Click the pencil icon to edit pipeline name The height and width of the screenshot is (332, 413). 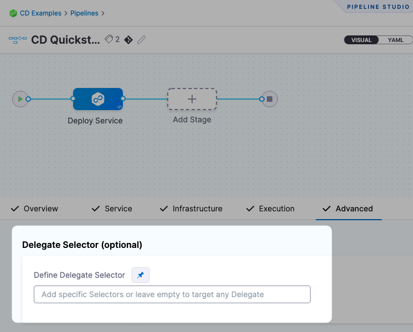(142, 40)
